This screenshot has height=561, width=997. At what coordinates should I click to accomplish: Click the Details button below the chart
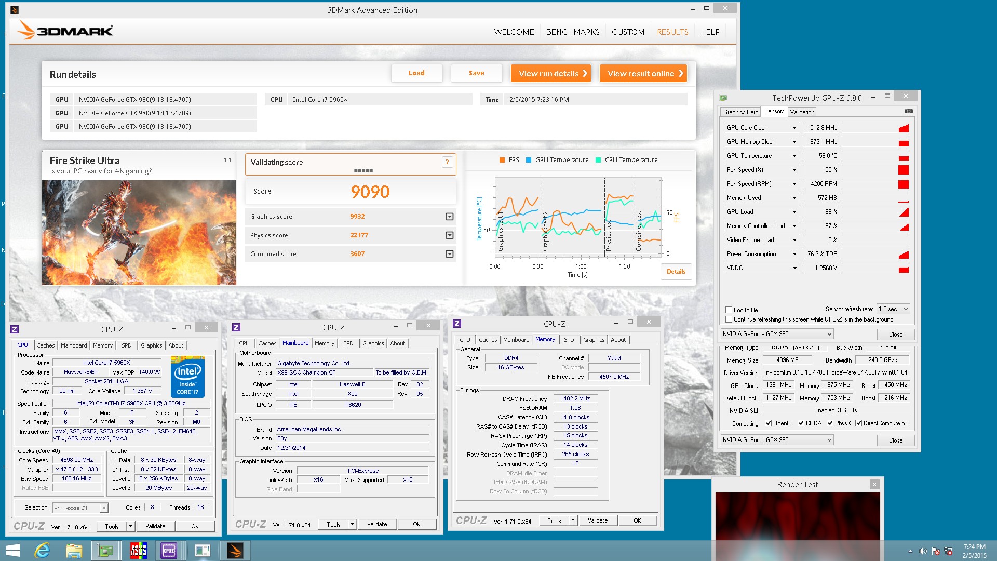676,272
